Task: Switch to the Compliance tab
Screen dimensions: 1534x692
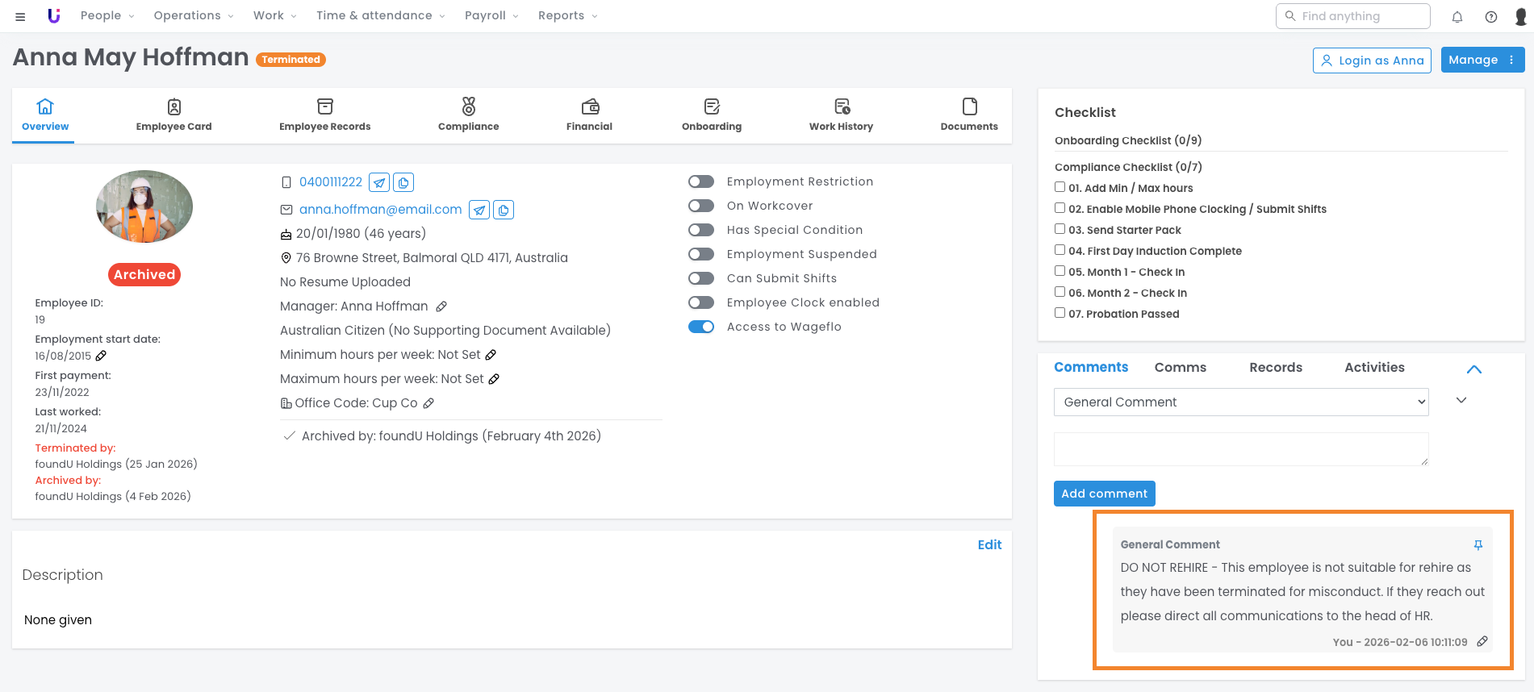Action: point(468,115)
